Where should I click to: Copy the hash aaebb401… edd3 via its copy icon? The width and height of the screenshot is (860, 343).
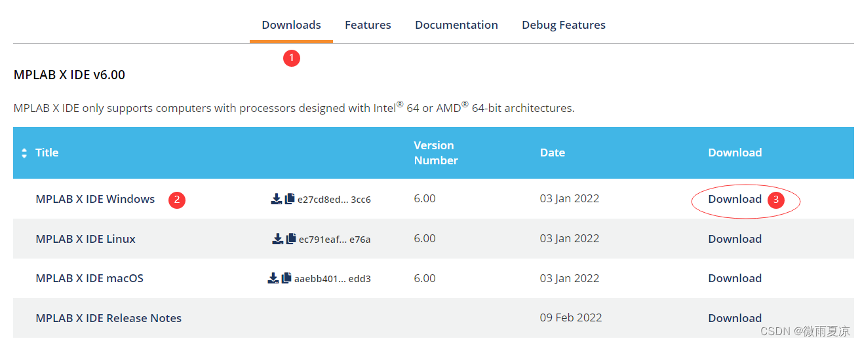click(286, 278)
